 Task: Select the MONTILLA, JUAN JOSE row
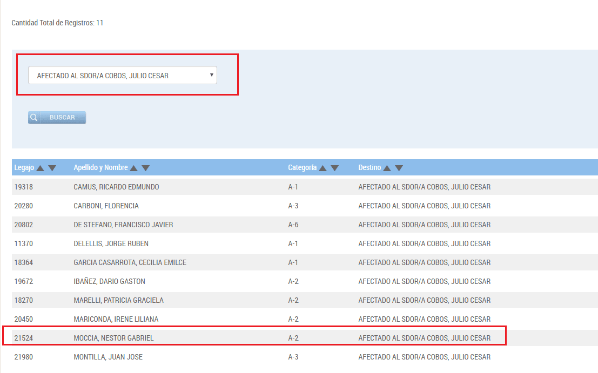(x=108, y=357)
